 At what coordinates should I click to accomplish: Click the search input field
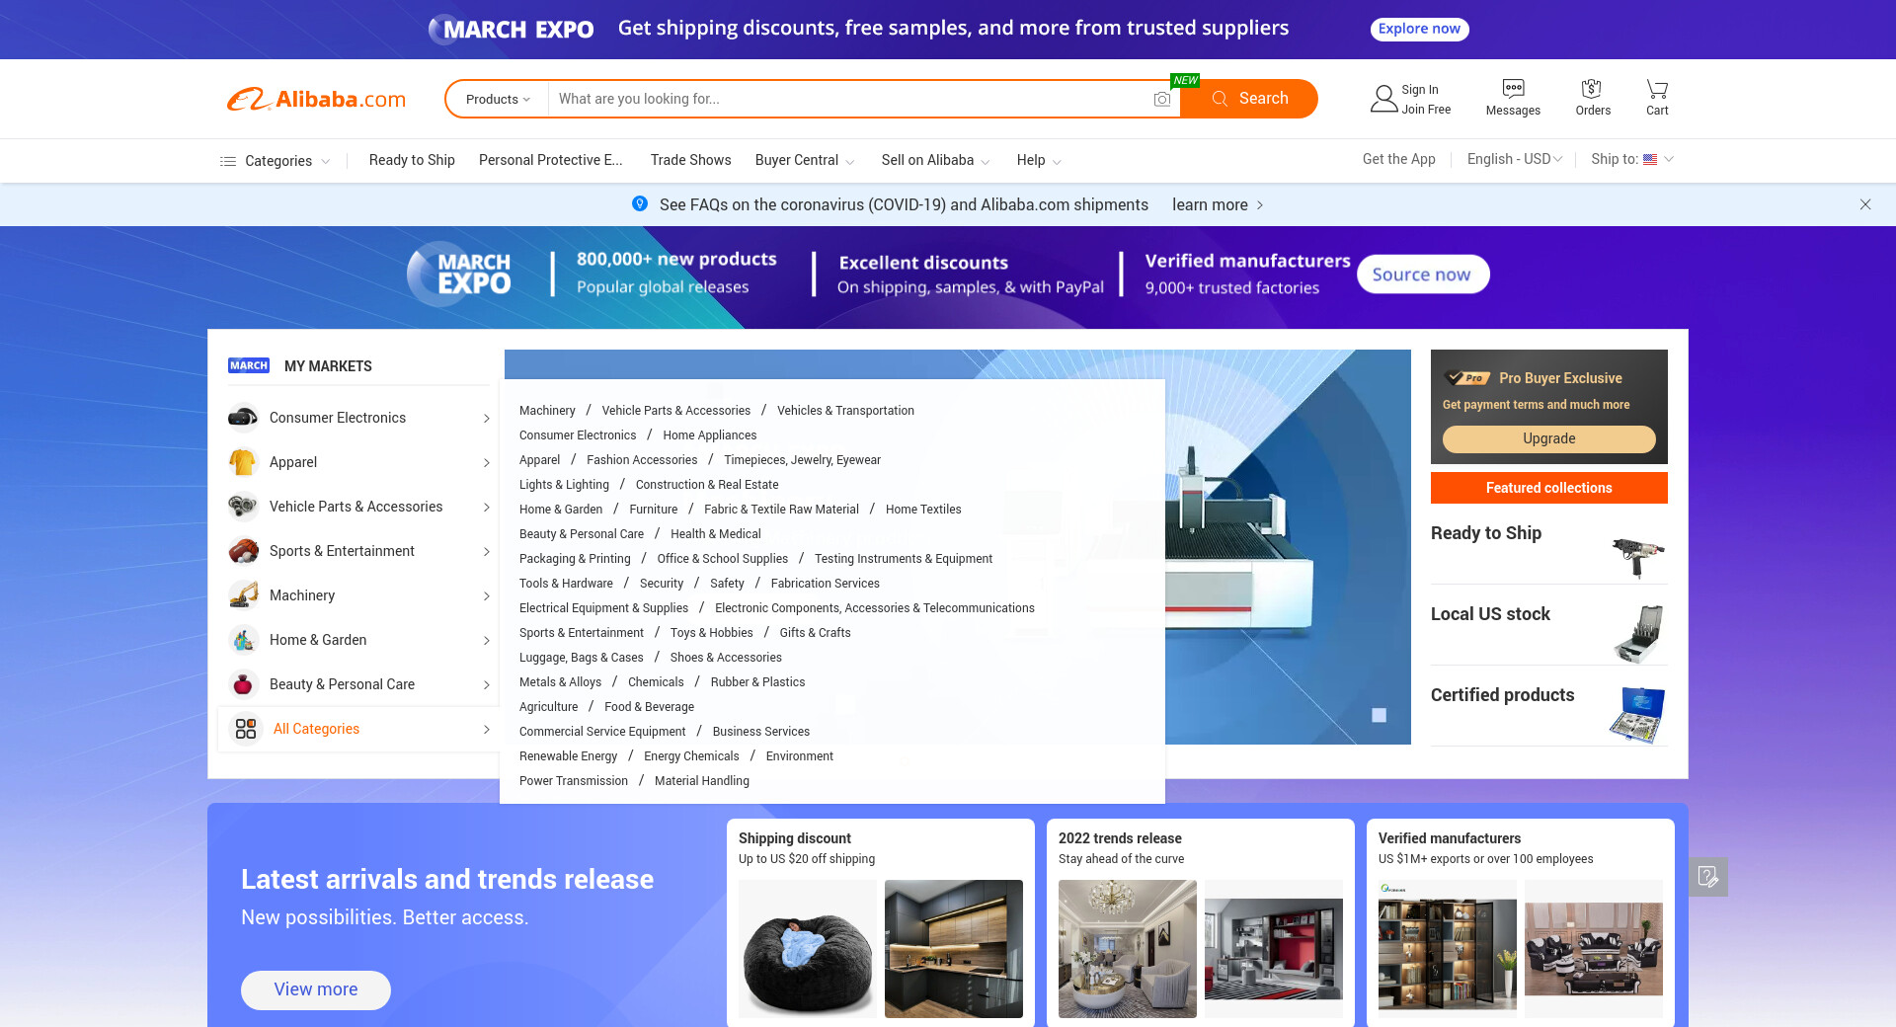point(849,99)
